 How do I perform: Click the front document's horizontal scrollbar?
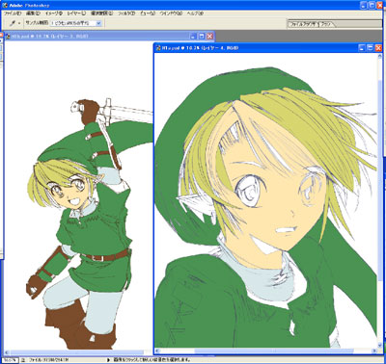(266, 351)
